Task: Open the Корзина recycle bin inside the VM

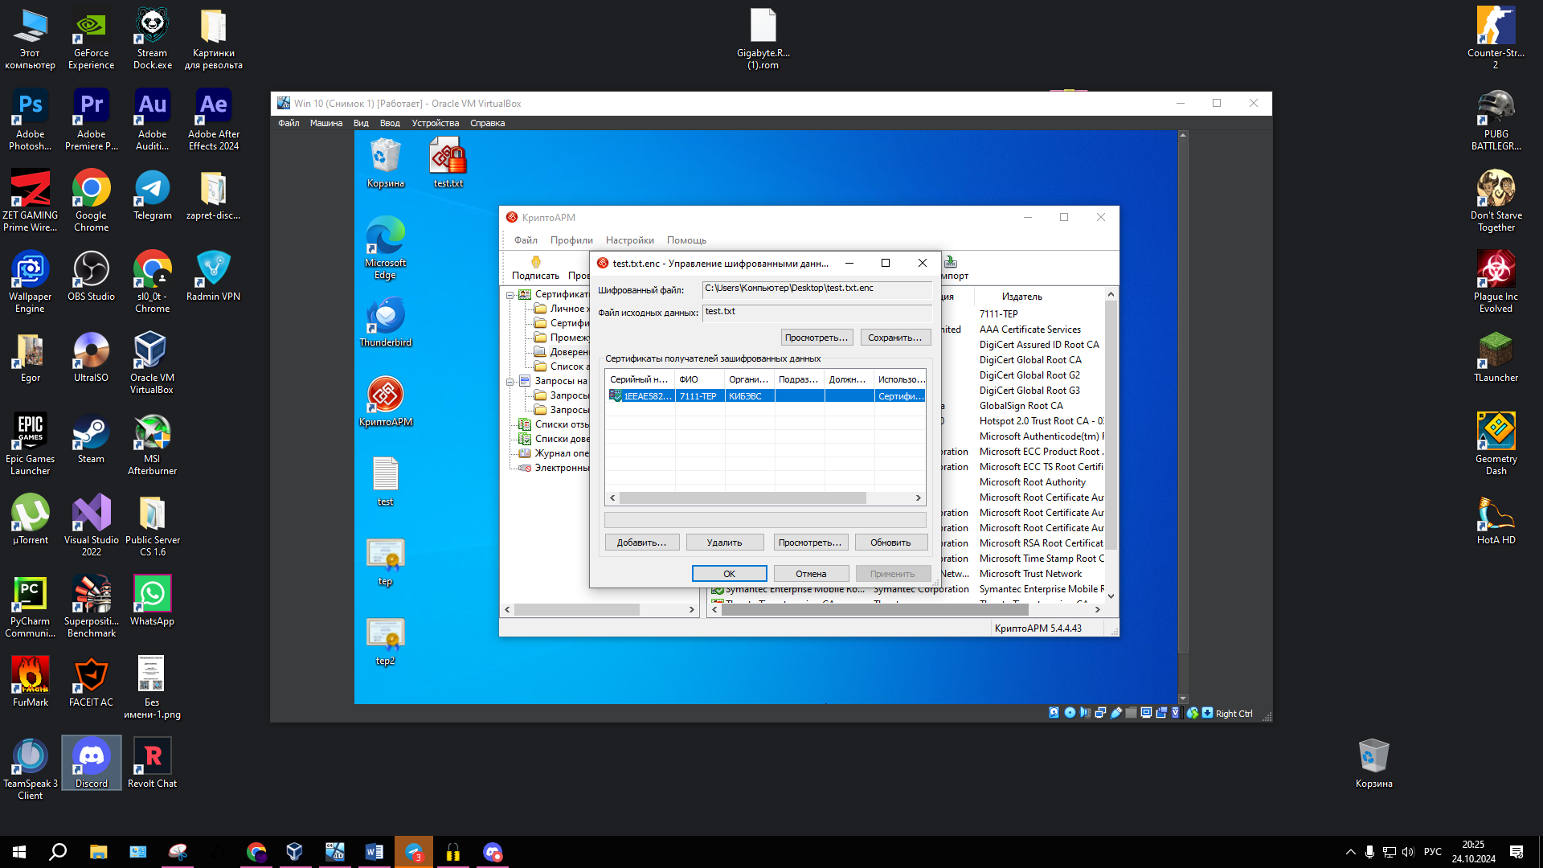Action: click(385, 163)
